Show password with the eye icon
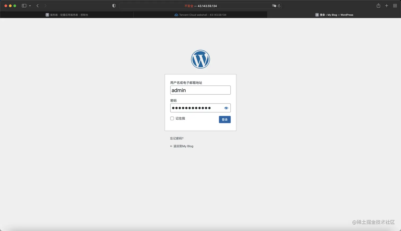Screen dimensions: 401x231 click(226, 108)
